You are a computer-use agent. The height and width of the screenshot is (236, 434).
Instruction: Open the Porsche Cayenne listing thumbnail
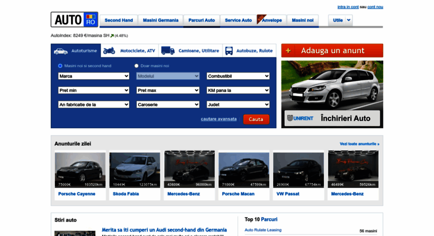tap(80, 169)
